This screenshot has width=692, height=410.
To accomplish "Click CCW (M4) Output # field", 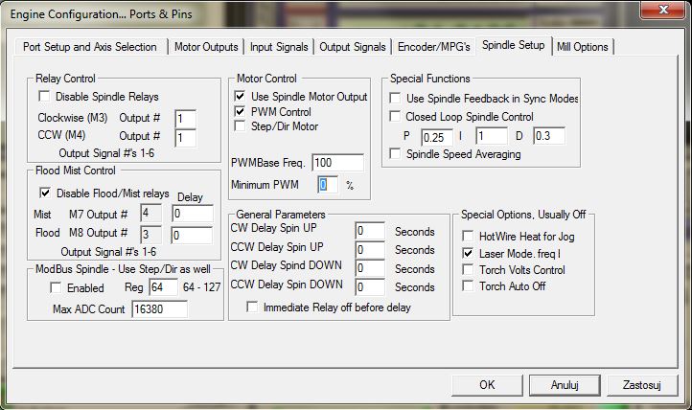I will click(x=185, y=138).
